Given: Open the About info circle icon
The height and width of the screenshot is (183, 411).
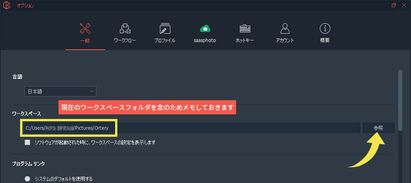Looking at the screenshot, I should tap(325, 28).
